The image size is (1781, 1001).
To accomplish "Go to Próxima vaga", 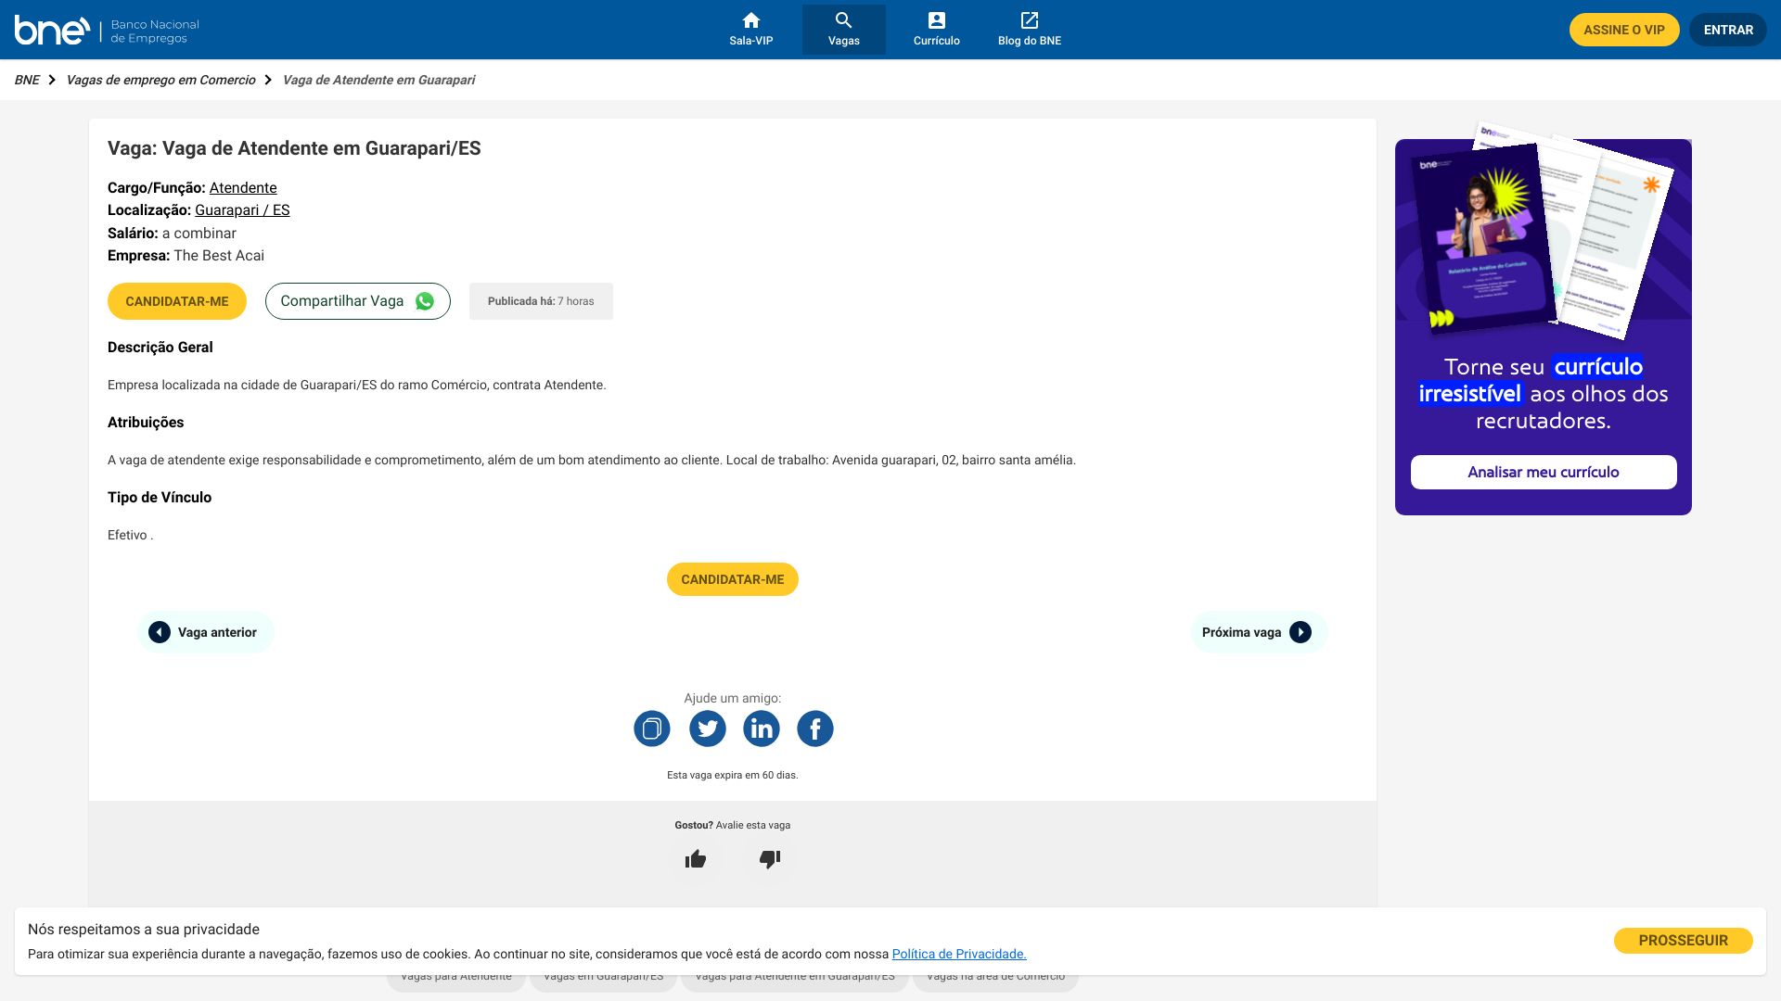I will (x=1259, y=632).
